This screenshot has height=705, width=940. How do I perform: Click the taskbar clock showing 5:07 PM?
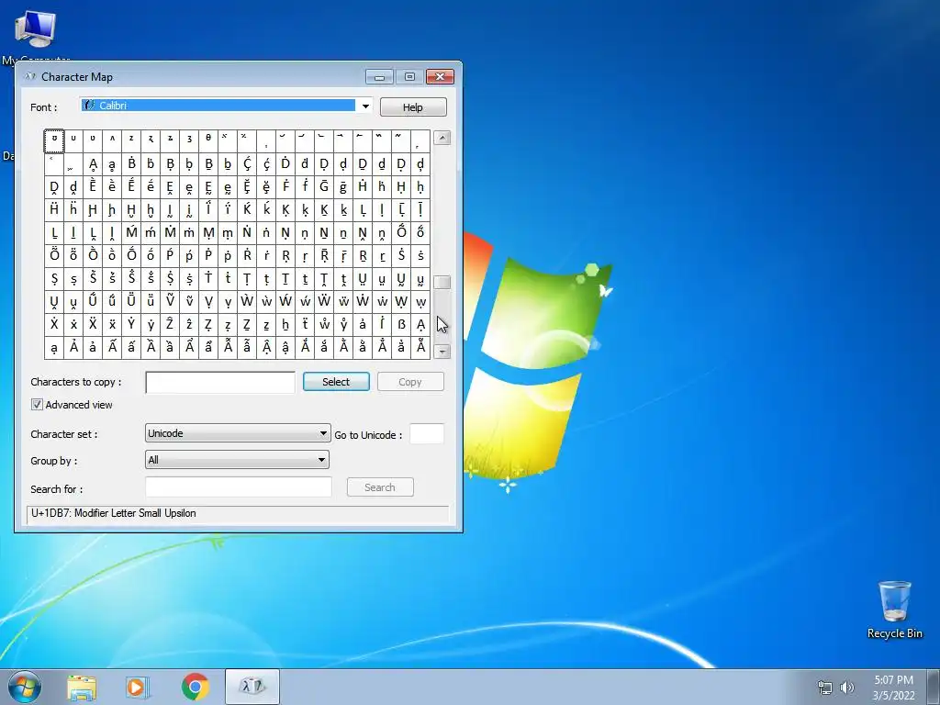coord(893,688)
